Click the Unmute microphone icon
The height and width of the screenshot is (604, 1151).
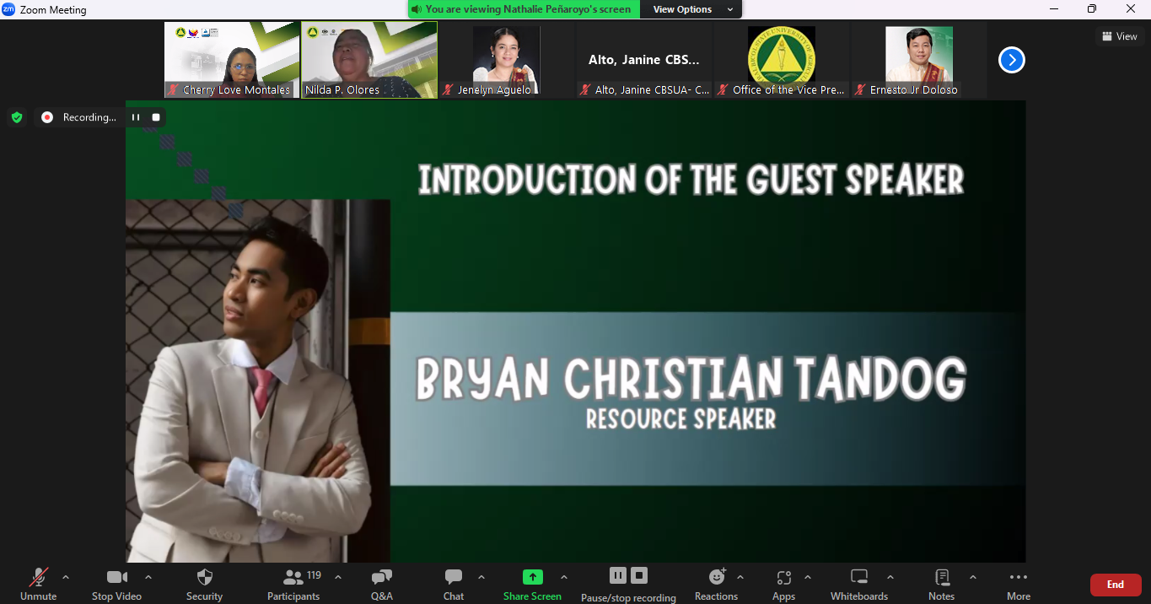coord(38,578)
